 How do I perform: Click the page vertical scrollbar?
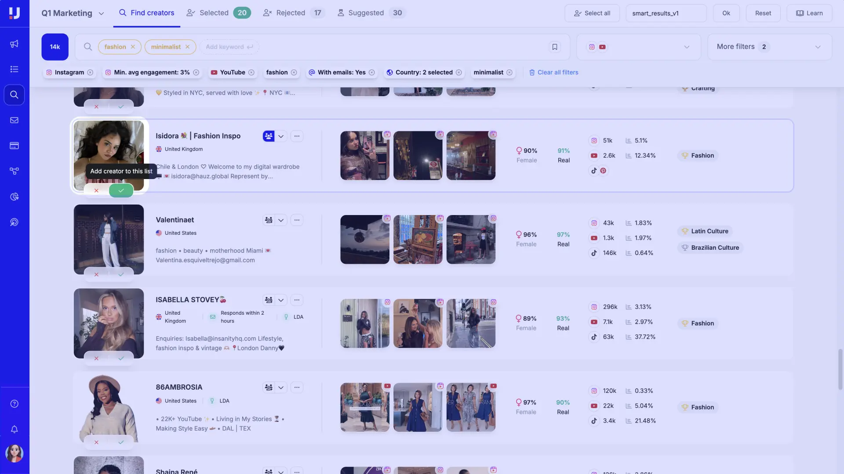tap(840, 369)
